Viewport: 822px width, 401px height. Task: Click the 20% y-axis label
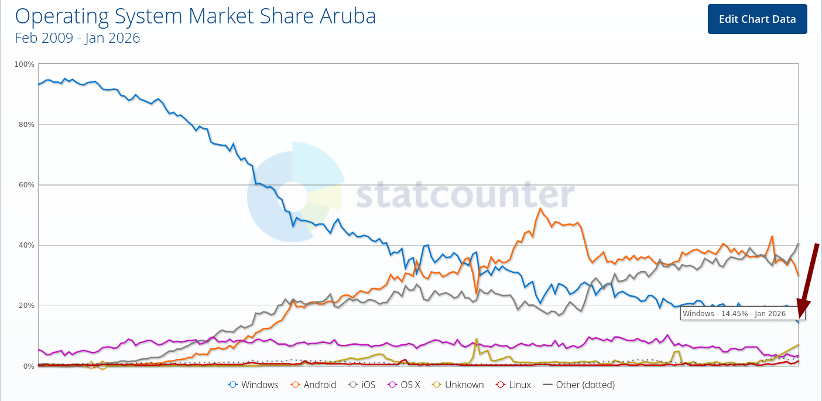point(26,306)
